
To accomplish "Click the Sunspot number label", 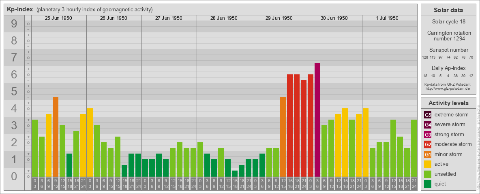I will pos(448,50).
